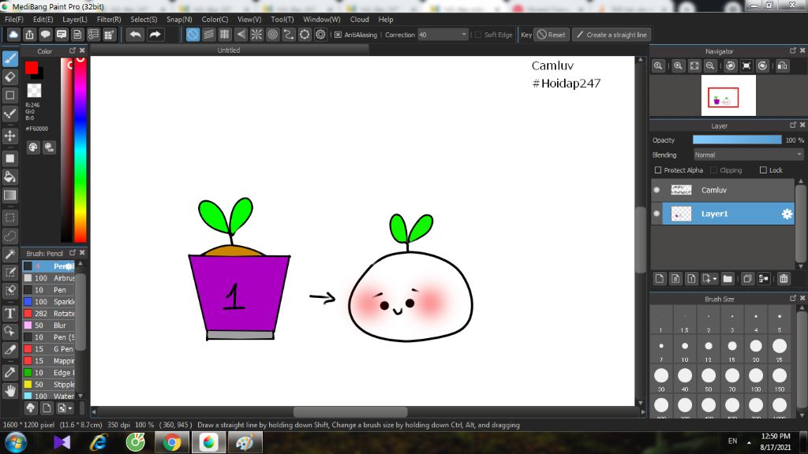Screen dimensions: 808x454
Task: Select G Pen brush
Action: click(x=49, y=349)
